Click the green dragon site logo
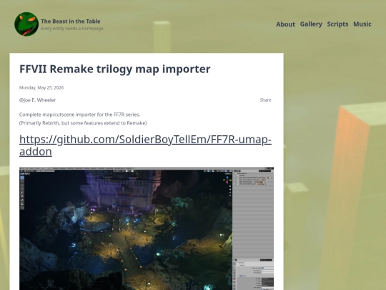Screen dimensions: 386x290 tap(26, 24)
